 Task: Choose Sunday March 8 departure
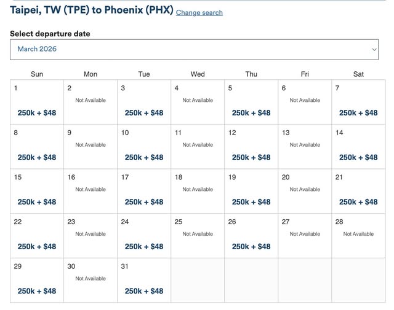(x=37, y=158)
